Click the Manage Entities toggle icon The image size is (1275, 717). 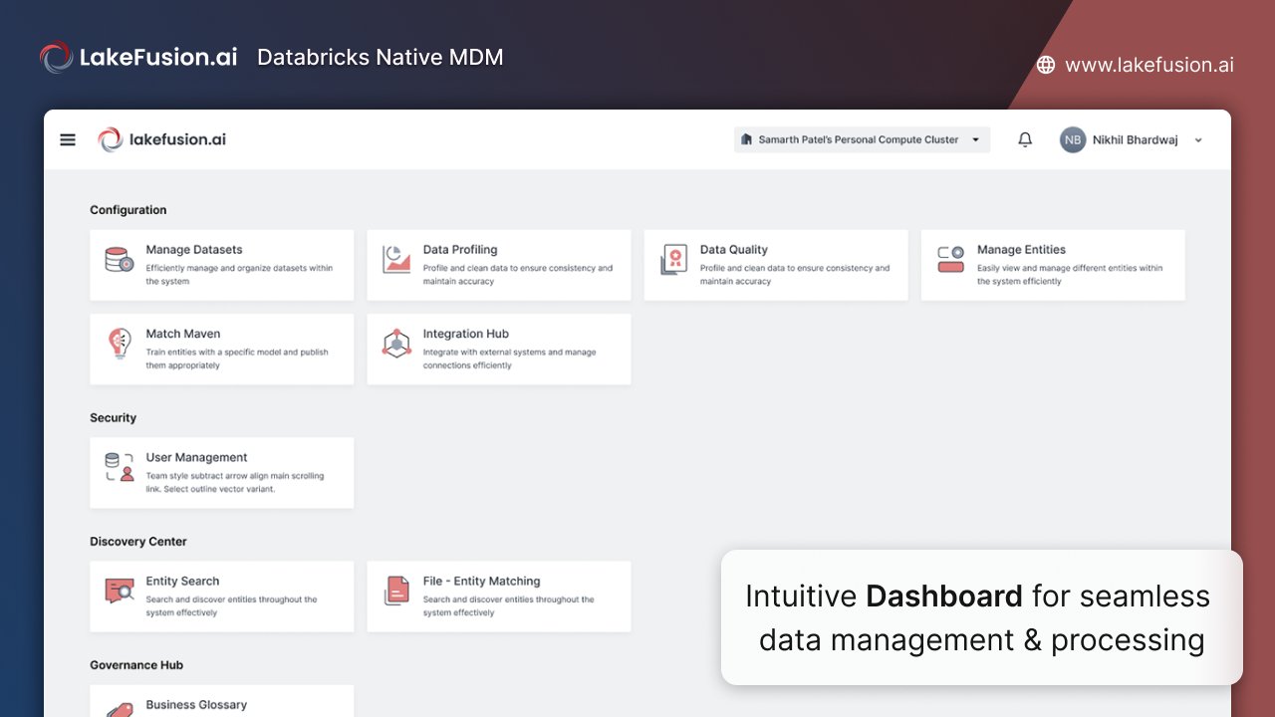coord(951,260)
